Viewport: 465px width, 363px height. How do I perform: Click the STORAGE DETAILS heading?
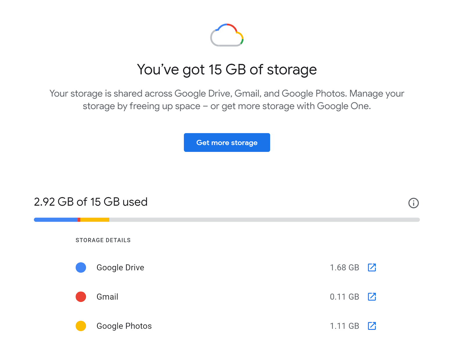103,240
